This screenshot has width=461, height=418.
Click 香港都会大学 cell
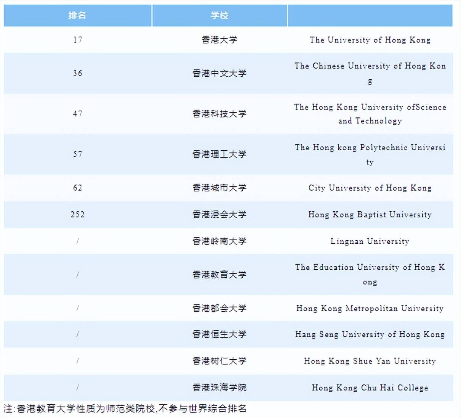[219, 308]
